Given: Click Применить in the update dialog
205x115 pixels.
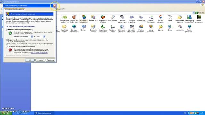Looking at the screenshot, I should [x=51, y=60].
